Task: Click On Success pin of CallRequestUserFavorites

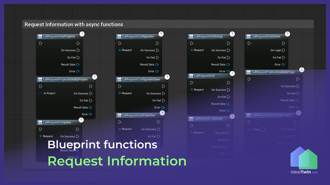Action: [159, 129]
